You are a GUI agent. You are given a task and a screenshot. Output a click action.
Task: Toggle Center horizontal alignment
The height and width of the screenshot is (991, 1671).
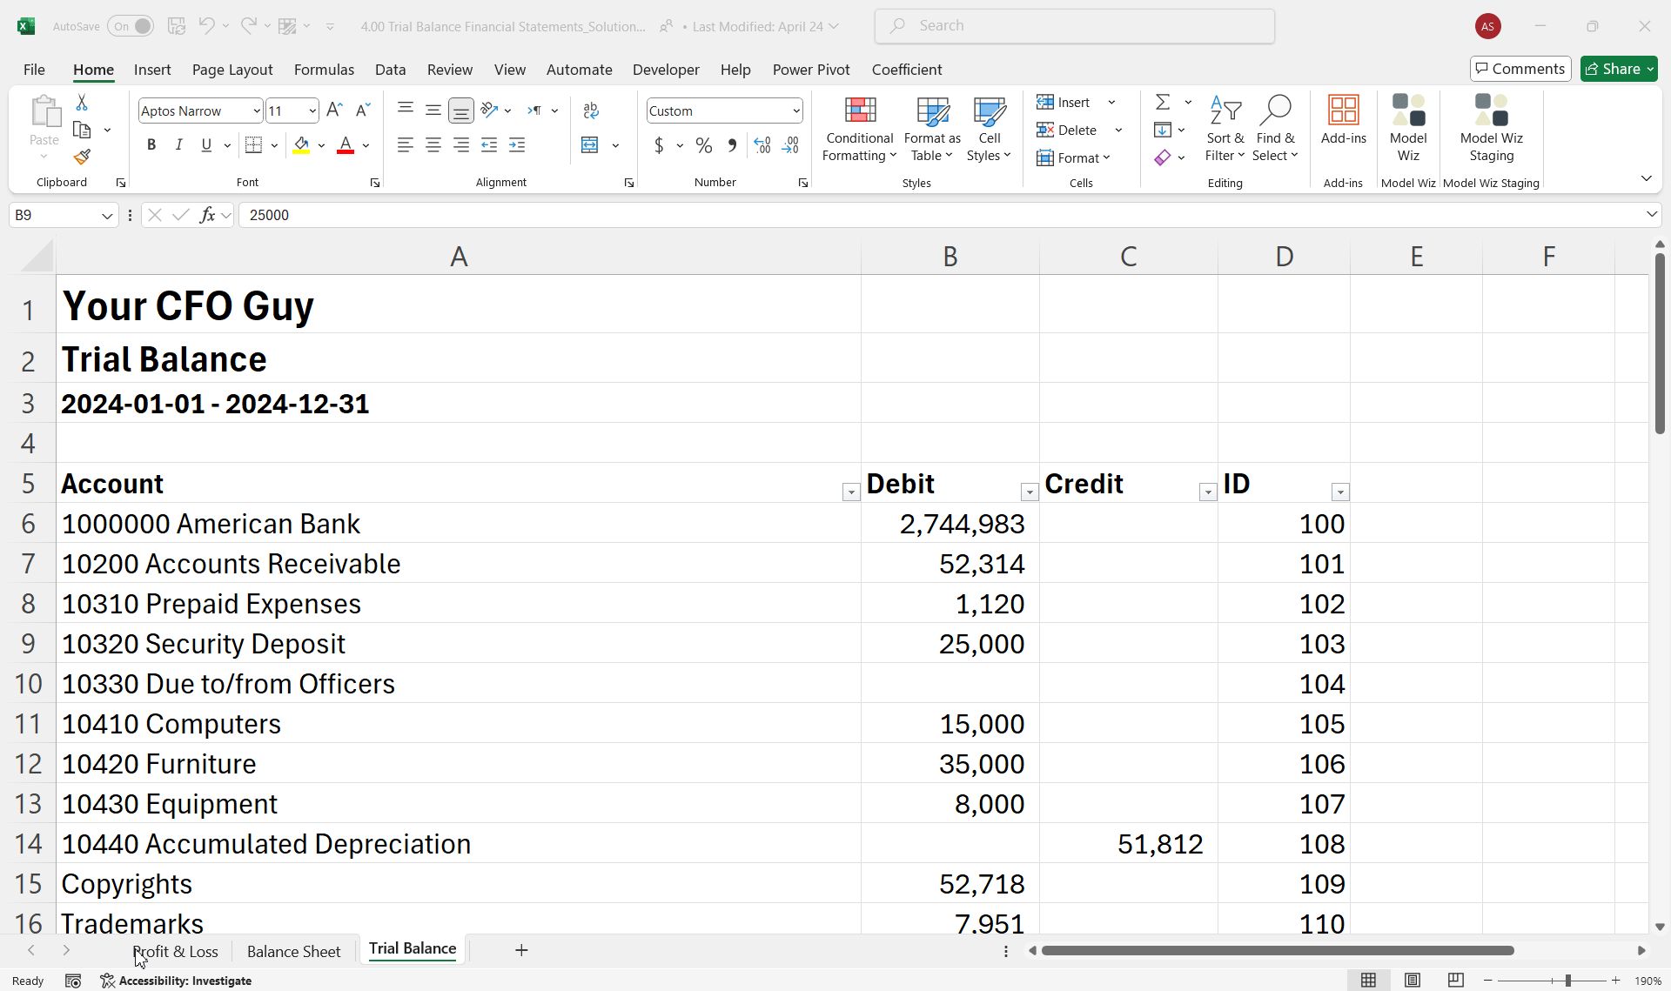pyautogui.click(x=433, y=145)
